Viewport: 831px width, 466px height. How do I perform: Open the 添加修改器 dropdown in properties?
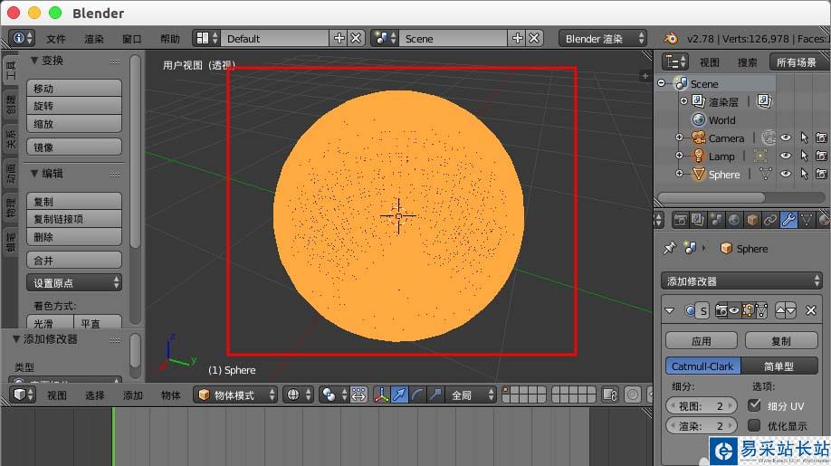click(x=741, y=281)
